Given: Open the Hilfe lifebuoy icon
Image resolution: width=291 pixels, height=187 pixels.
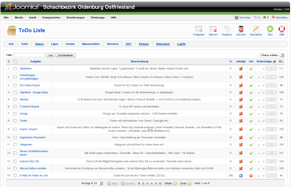Looking at the screenshot, I should pyautogui.click(x=281, y=30).
